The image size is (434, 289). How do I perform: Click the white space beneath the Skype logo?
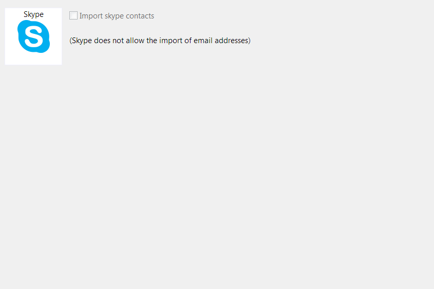click(x=33, y=59)
